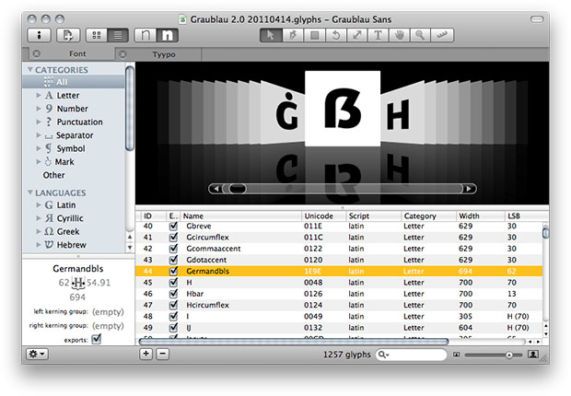The height and width of the screenshot is (396, 571).
Task: Select the Other category
Action: (54, 175)
